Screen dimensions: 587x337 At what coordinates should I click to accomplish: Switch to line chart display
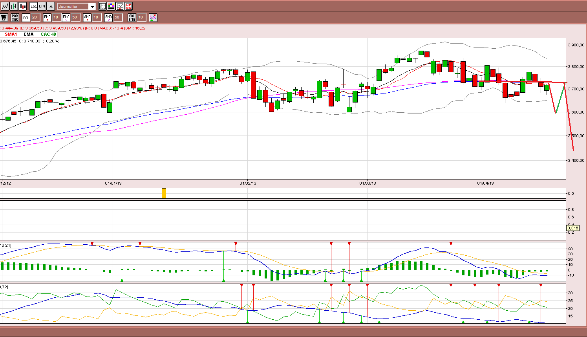tap(5, 6)
